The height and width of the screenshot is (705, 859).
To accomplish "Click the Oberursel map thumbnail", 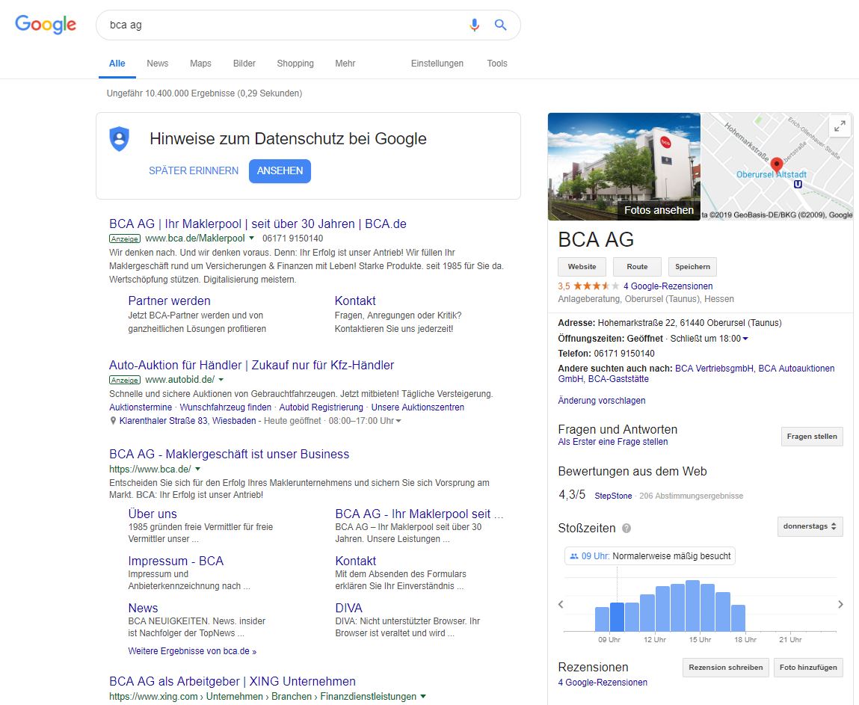I will coord(777,167).
